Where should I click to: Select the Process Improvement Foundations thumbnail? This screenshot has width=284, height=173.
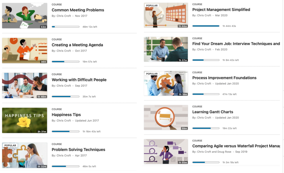coord(166,83)
